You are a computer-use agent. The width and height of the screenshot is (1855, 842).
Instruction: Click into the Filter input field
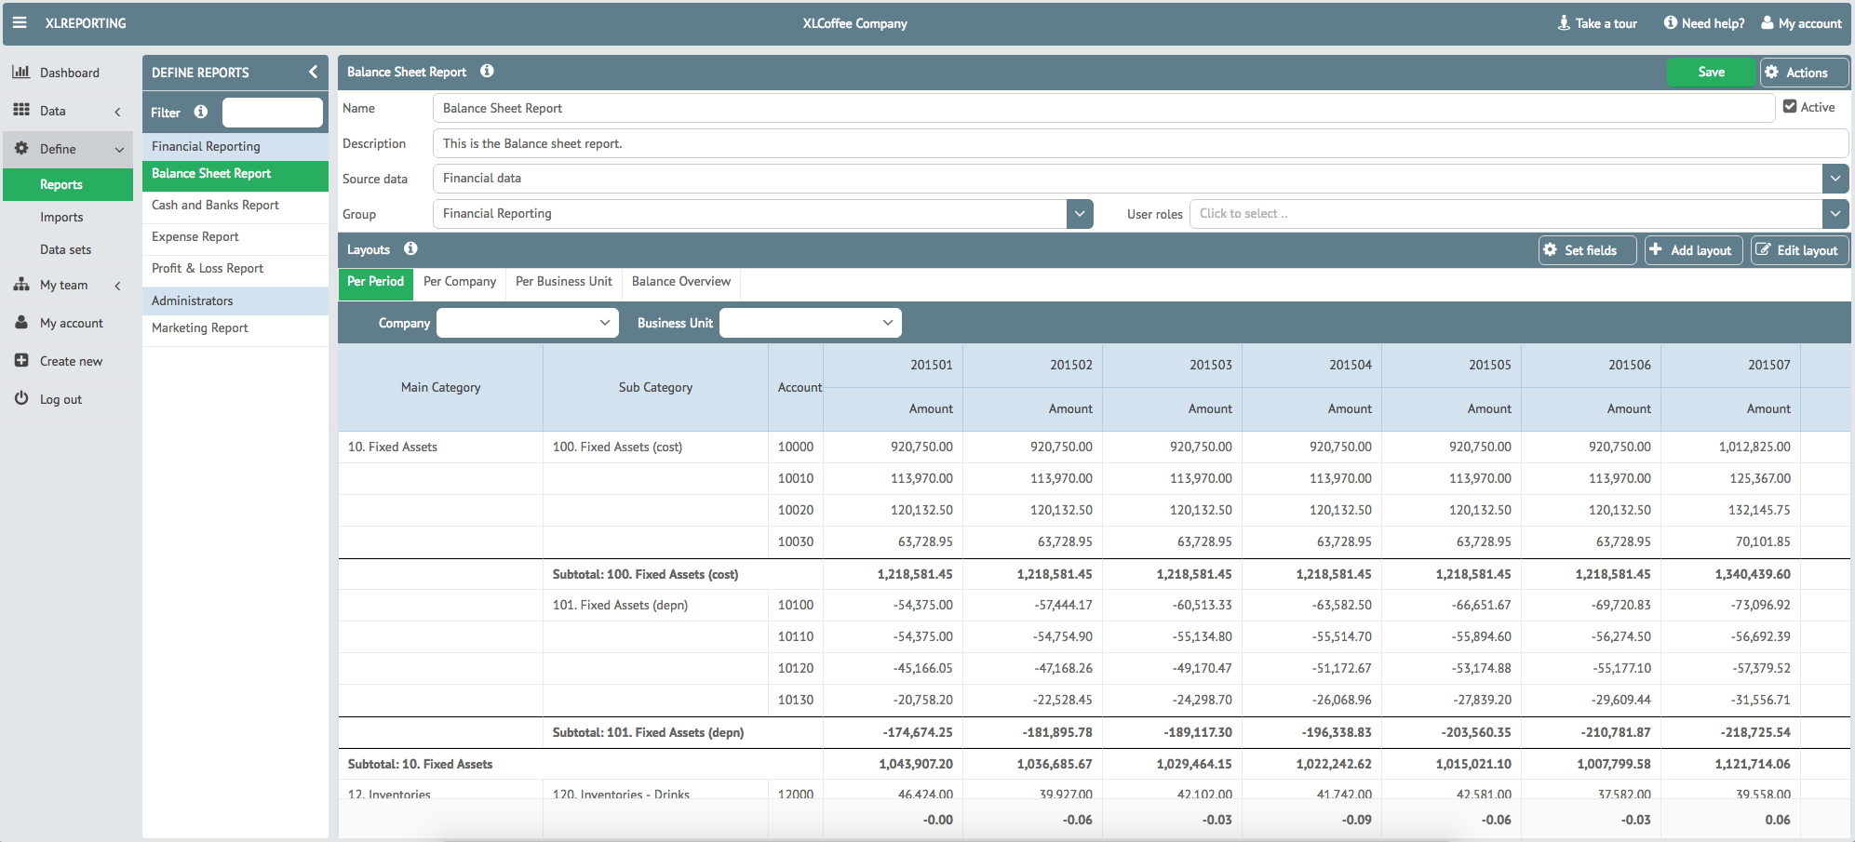(273, 113)
